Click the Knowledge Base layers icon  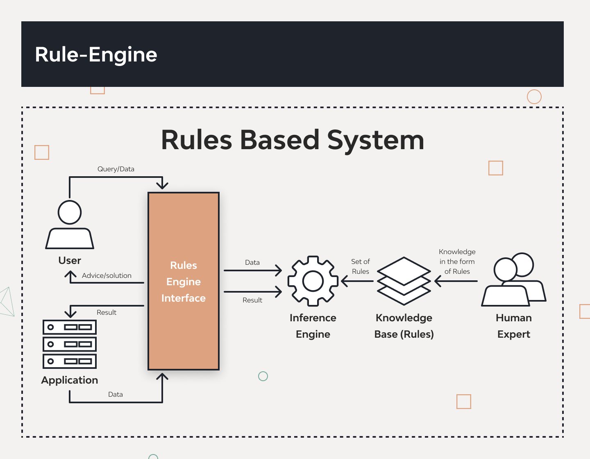tap(404, 281)
